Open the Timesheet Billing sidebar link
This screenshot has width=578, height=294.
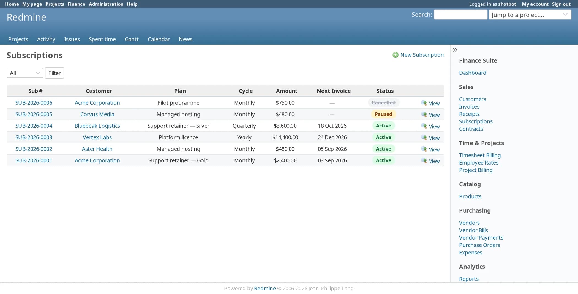(480, 155)
